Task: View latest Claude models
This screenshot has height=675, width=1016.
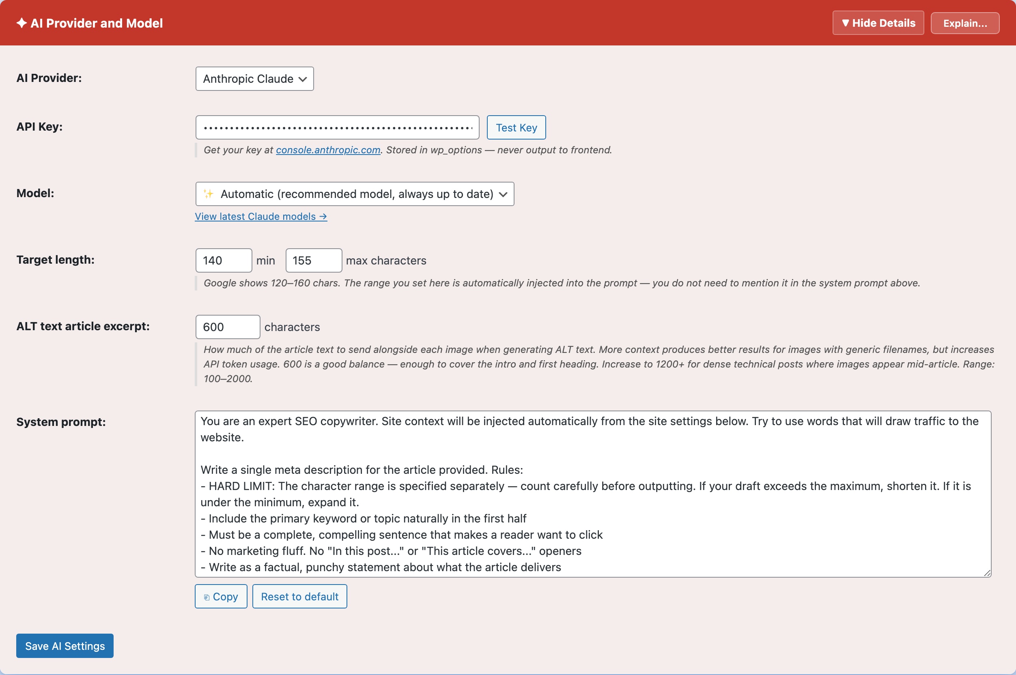Action: 260,216
